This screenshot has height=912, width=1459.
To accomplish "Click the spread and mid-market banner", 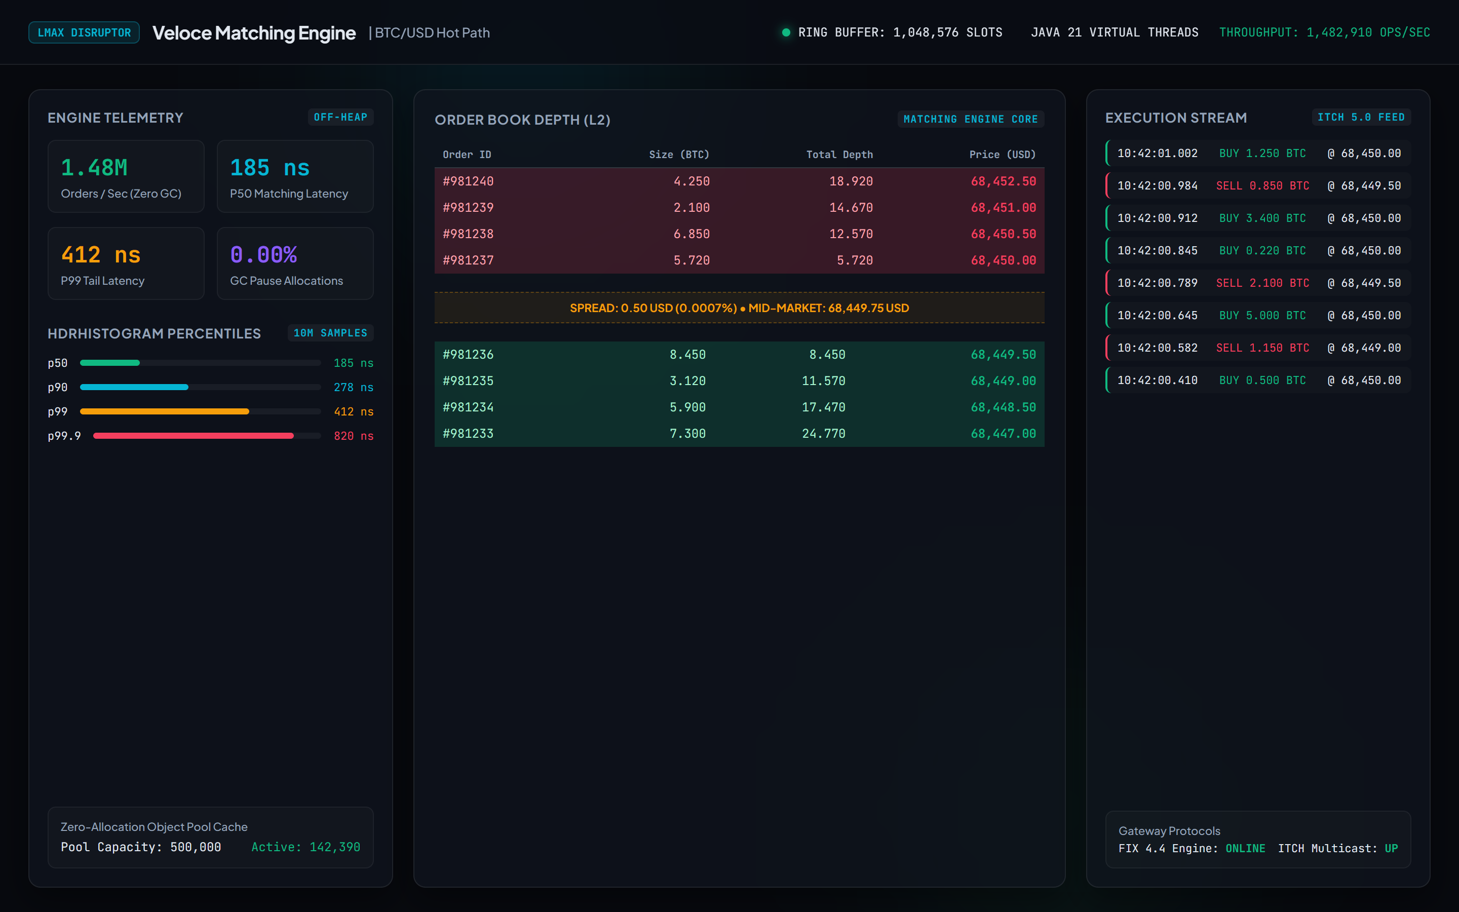I will [739, 308].
